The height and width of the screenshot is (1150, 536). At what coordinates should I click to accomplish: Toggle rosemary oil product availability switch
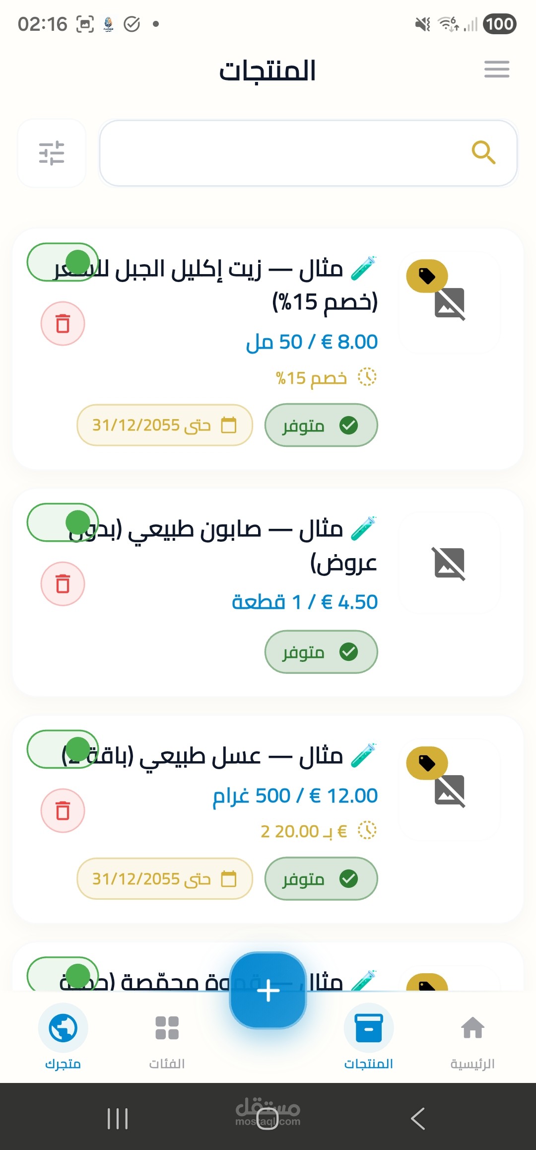pyautogui.click(x=63, y=262)
